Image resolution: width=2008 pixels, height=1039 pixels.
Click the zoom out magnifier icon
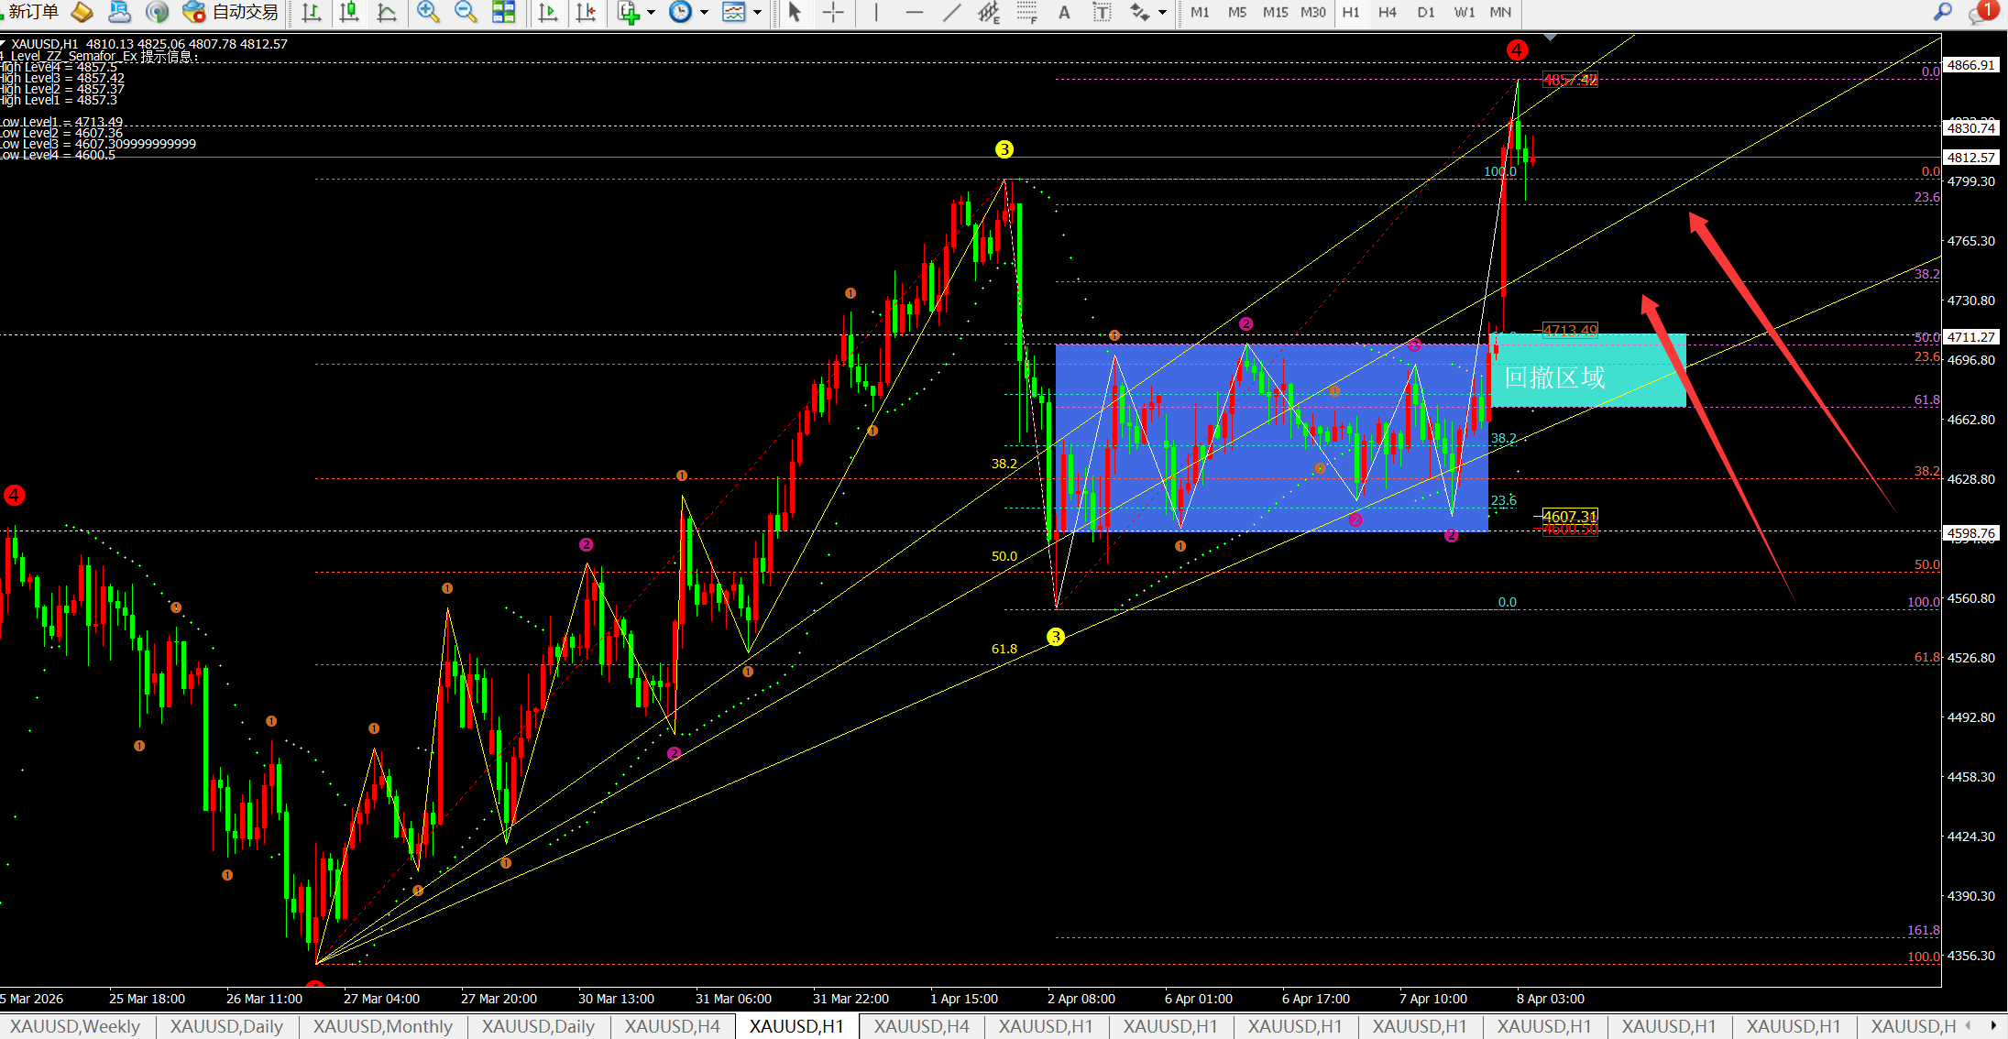click(x=466, y=12)
